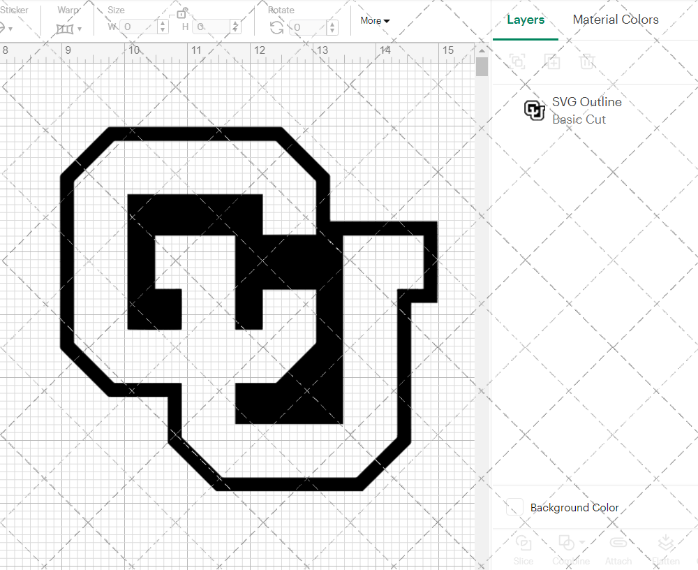This screenshot has width=698, height=570.
Task: Expand the Combine dropdown arrow
Action: pos(582,543)
